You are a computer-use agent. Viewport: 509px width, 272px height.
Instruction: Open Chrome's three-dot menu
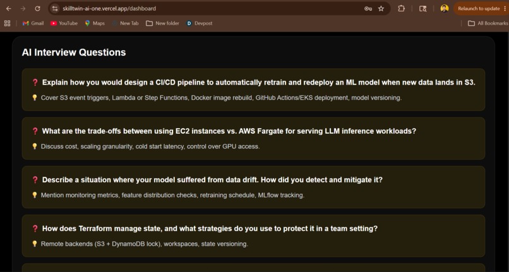(505, 9)
